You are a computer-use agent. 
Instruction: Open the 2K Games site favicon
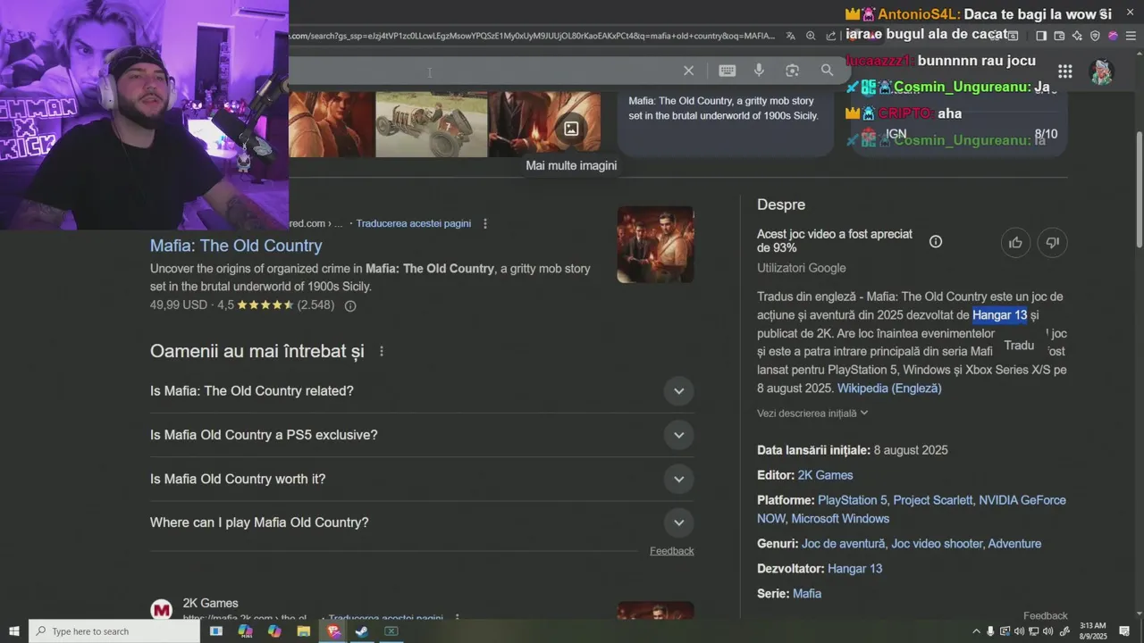161,609
